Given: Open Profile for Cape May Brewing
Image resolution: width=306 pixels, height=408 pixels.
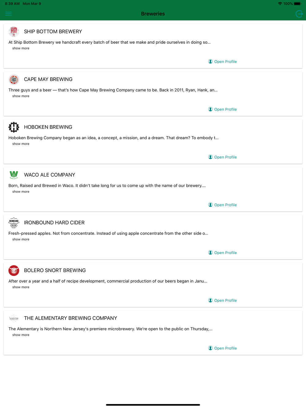Looking at the screenshot, I should click(x=222, y=109).
